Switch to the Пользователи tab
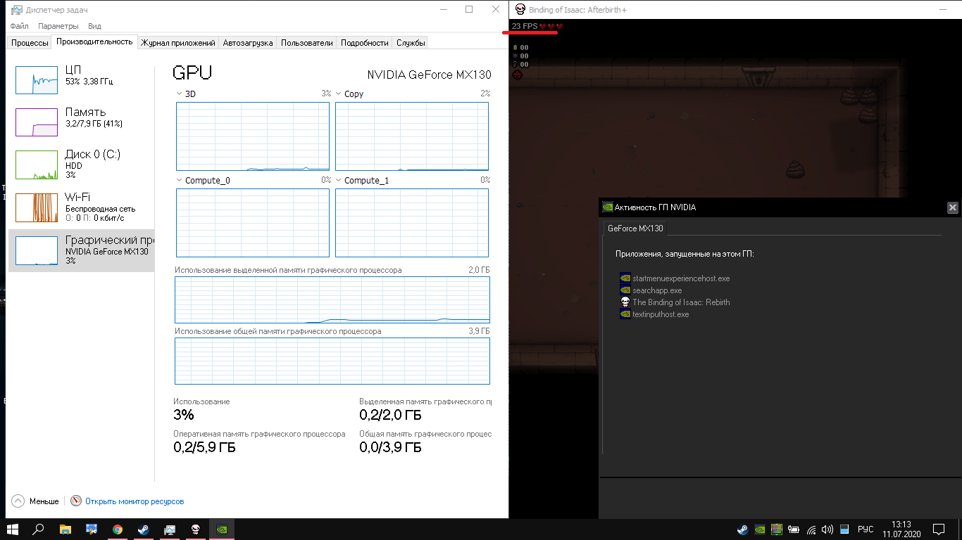The width and height of the screenshot is (962, 540). 306,43
